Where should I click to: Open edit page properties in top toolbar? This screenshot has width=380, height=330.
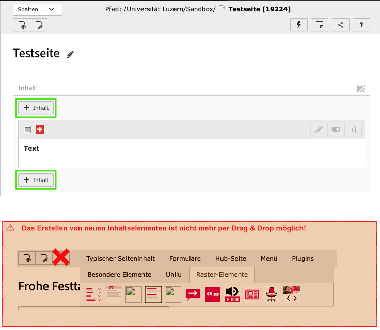click(39, 25)
